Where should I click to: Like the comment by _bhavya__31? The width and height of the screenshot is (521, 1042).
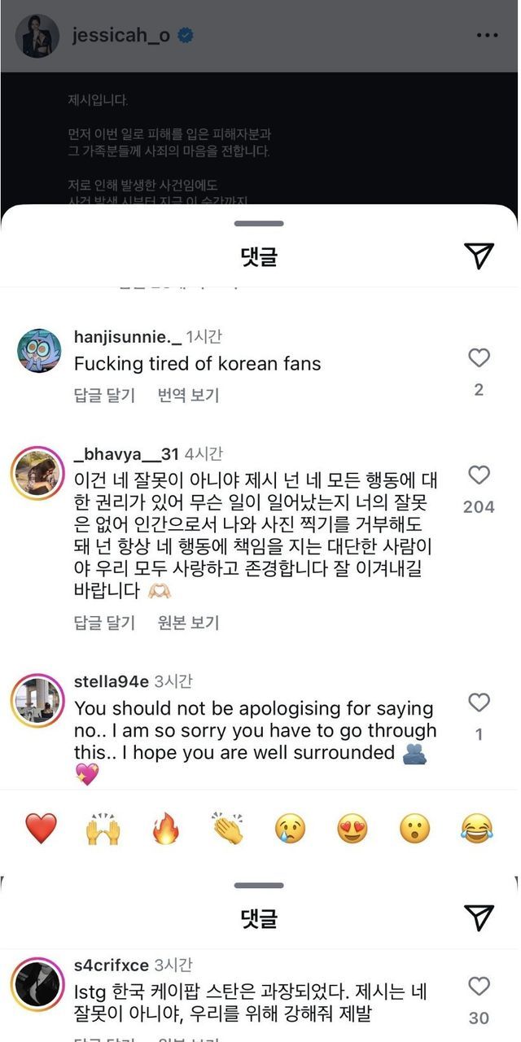pyautogui.click(x=479, y=475)
